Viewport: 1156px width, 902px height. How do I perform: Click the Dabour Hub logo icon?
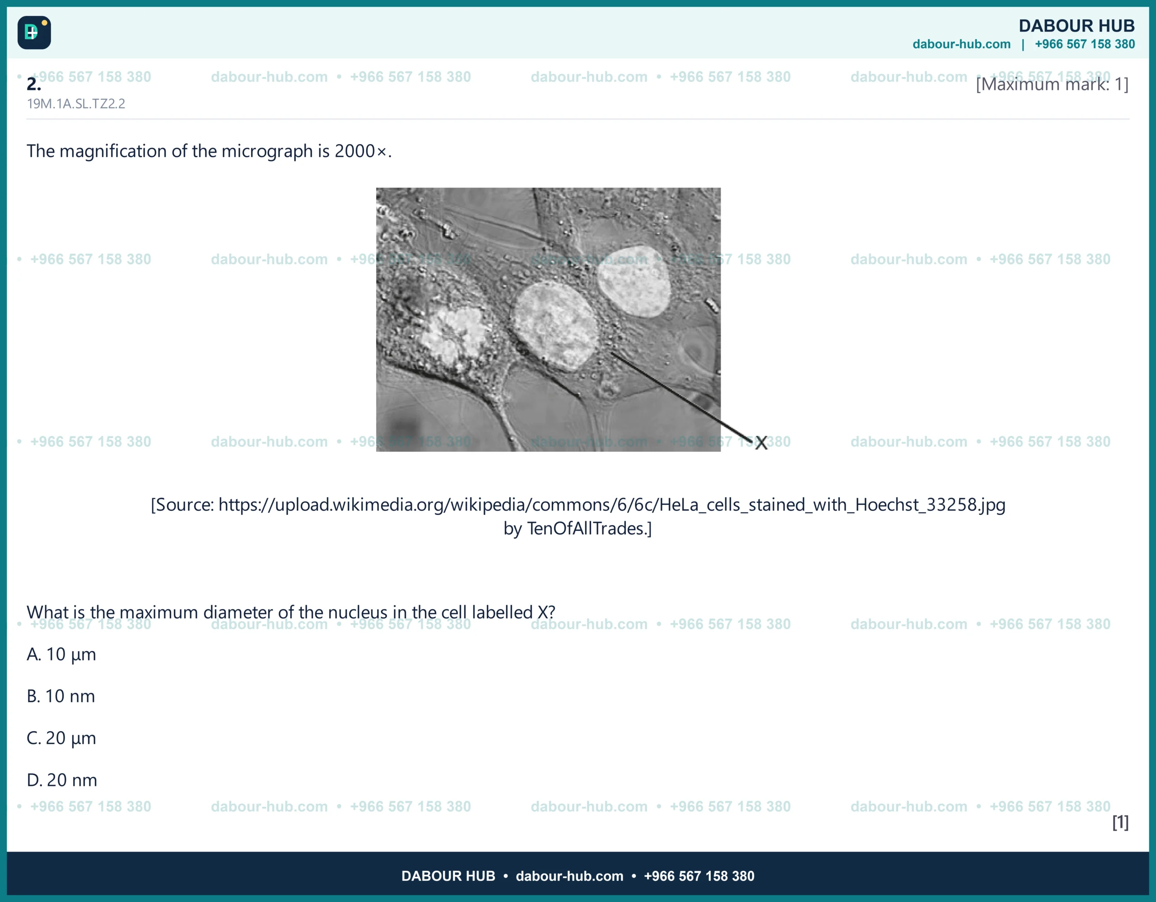[x=34, y=32]
